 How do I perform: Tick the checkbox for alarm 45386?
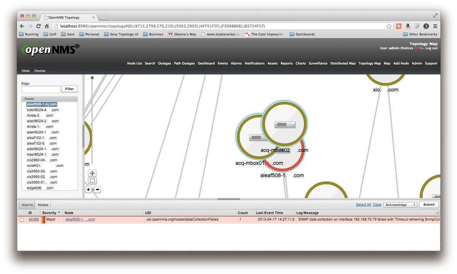click(x=22, y=220)
